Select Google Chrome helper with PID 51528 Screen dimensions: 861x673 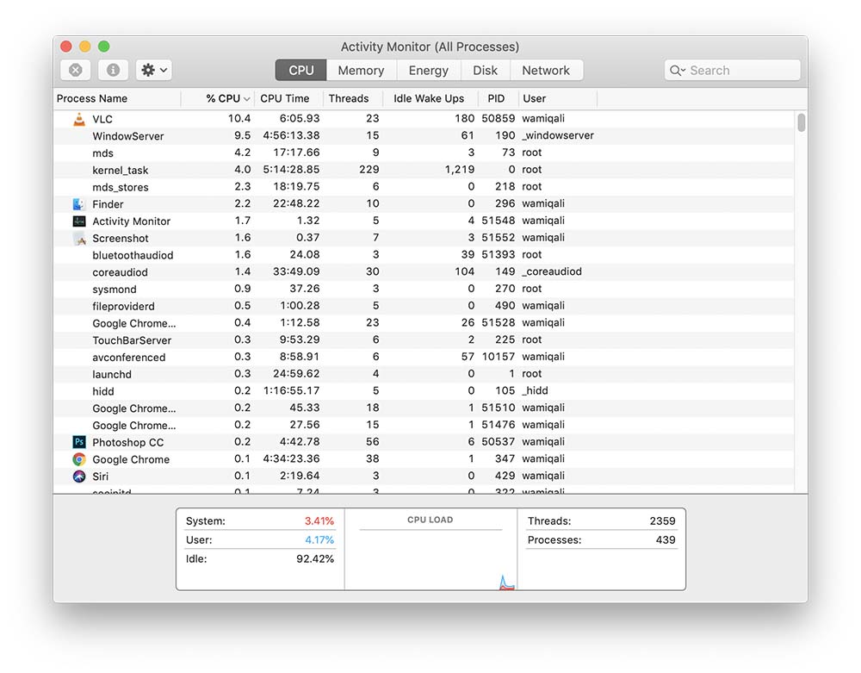[x=424, y=324]
